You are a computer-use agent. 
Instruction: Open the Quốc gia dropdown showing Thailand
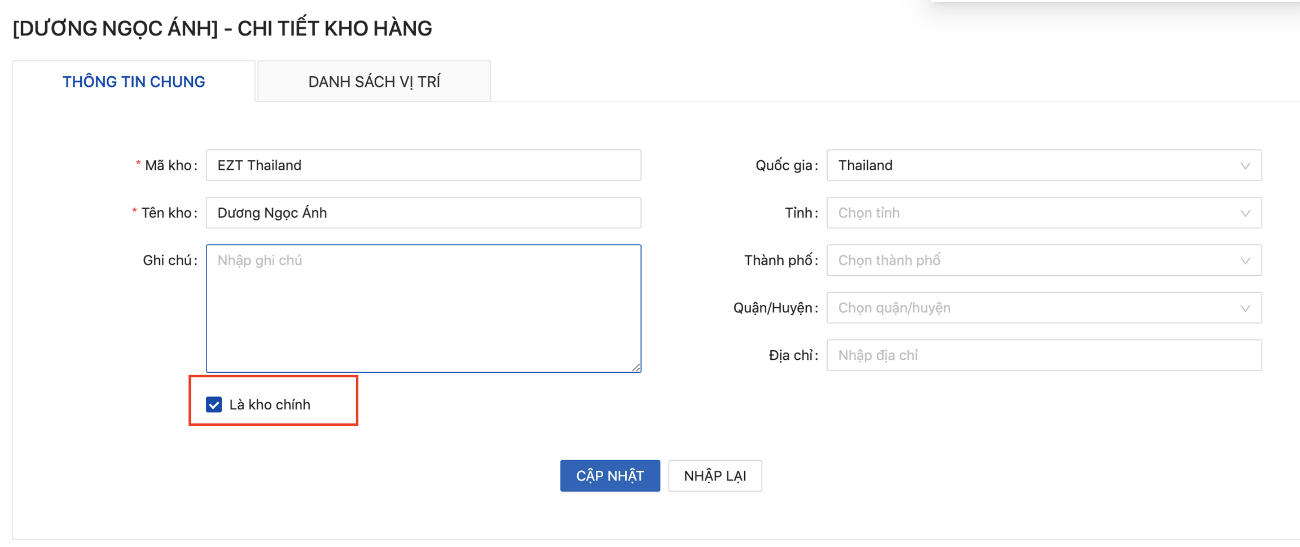[x=1038, y=165]
